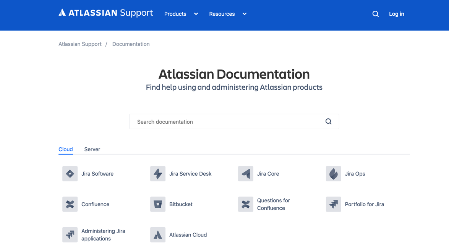The height and width of the screenshot is (252, 449).
Task: Click the search documentation magnifier icon
Action: coord(329,121)
